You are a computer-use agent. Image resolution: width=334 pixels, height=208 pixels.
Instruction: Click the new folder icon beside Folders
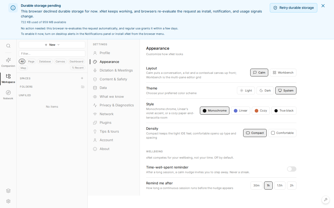click(83, 87)
